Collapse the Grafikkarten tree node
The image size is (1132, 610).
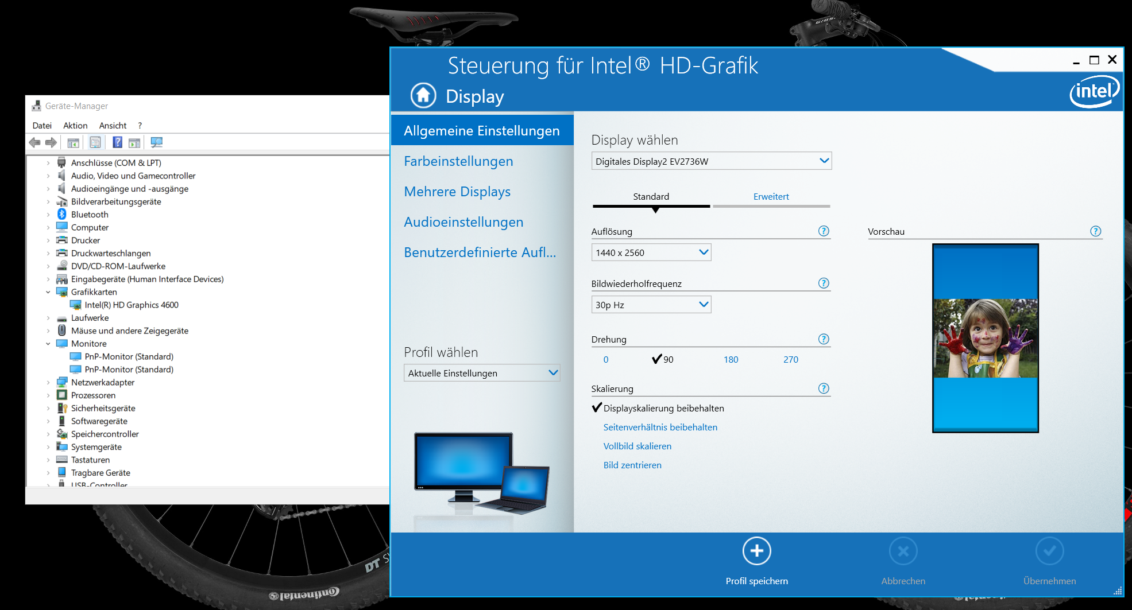click(x=48, y=292)
